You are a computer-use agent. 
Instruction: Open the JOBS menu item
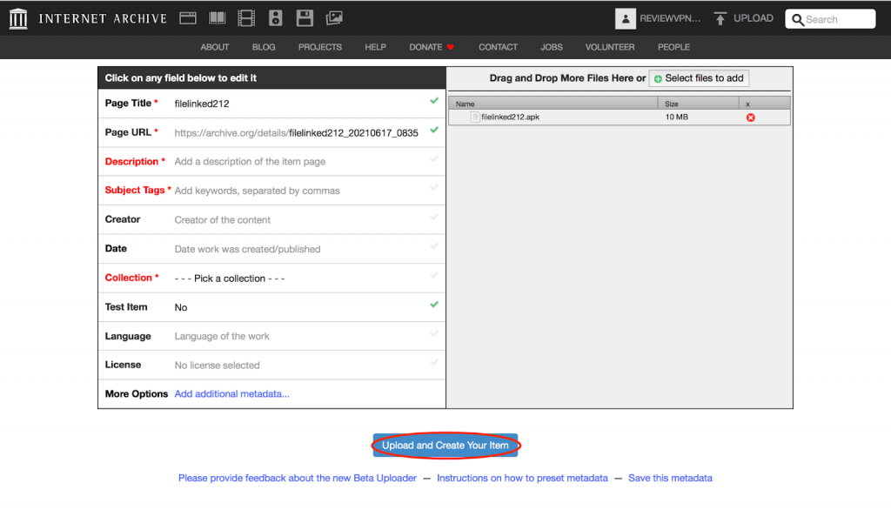pos(551,47)
